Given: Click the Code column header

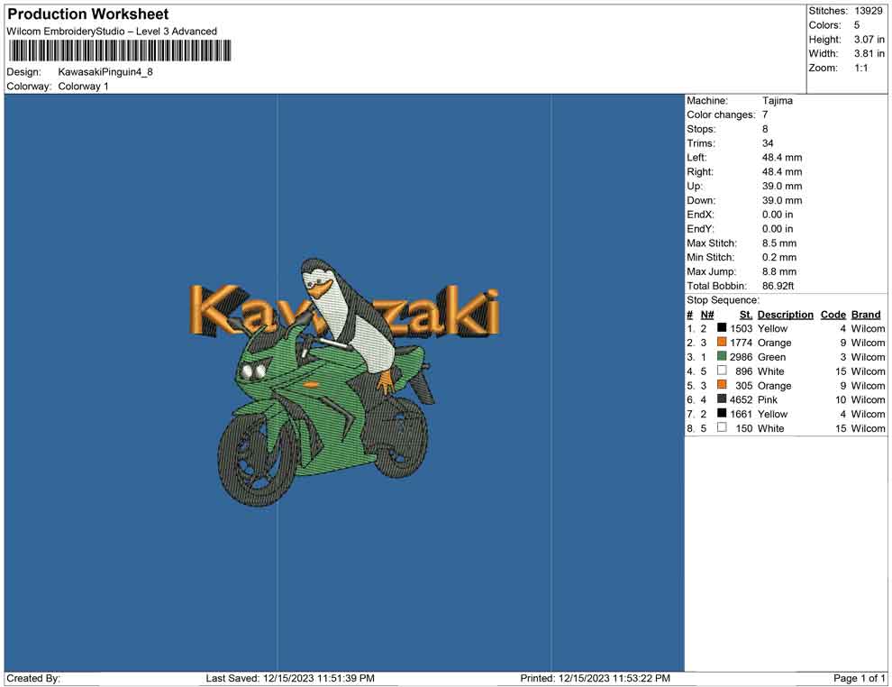Looking at the screenshot, I should click(x=833, y=315).
